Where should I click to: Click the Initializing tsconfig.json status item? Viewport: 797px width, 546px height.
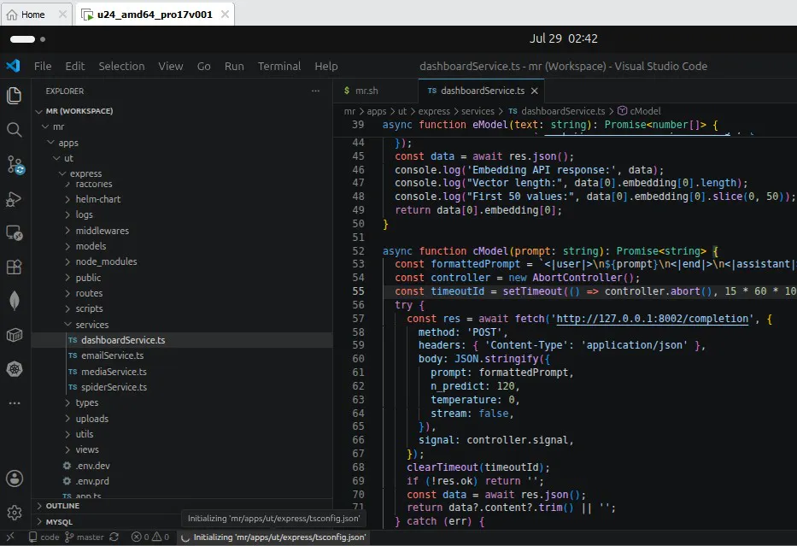coord(273,537)
